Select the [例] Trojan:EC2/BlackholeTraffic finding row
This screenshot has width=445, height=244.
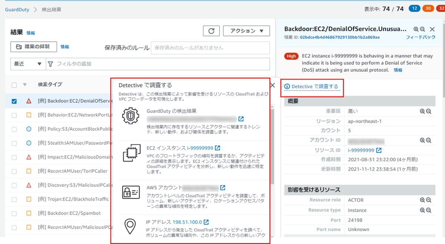coord(73,199)
